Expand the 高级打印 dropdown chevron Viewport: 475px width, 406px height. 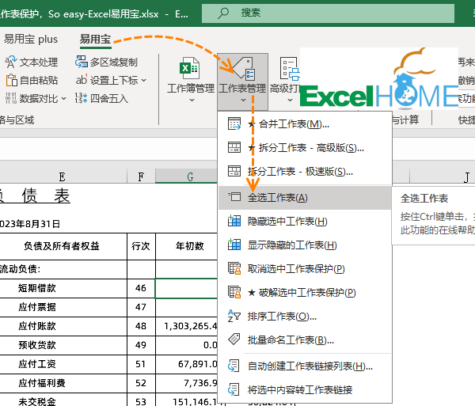click(290, 100)
